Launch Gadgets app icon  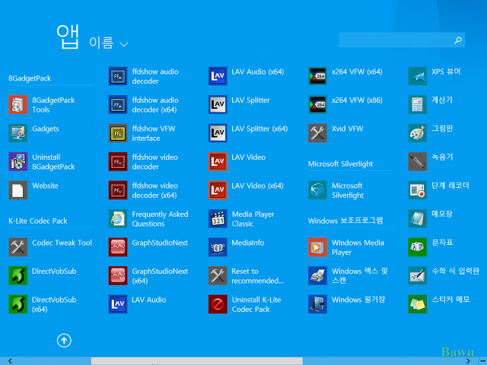click(18, 133)
